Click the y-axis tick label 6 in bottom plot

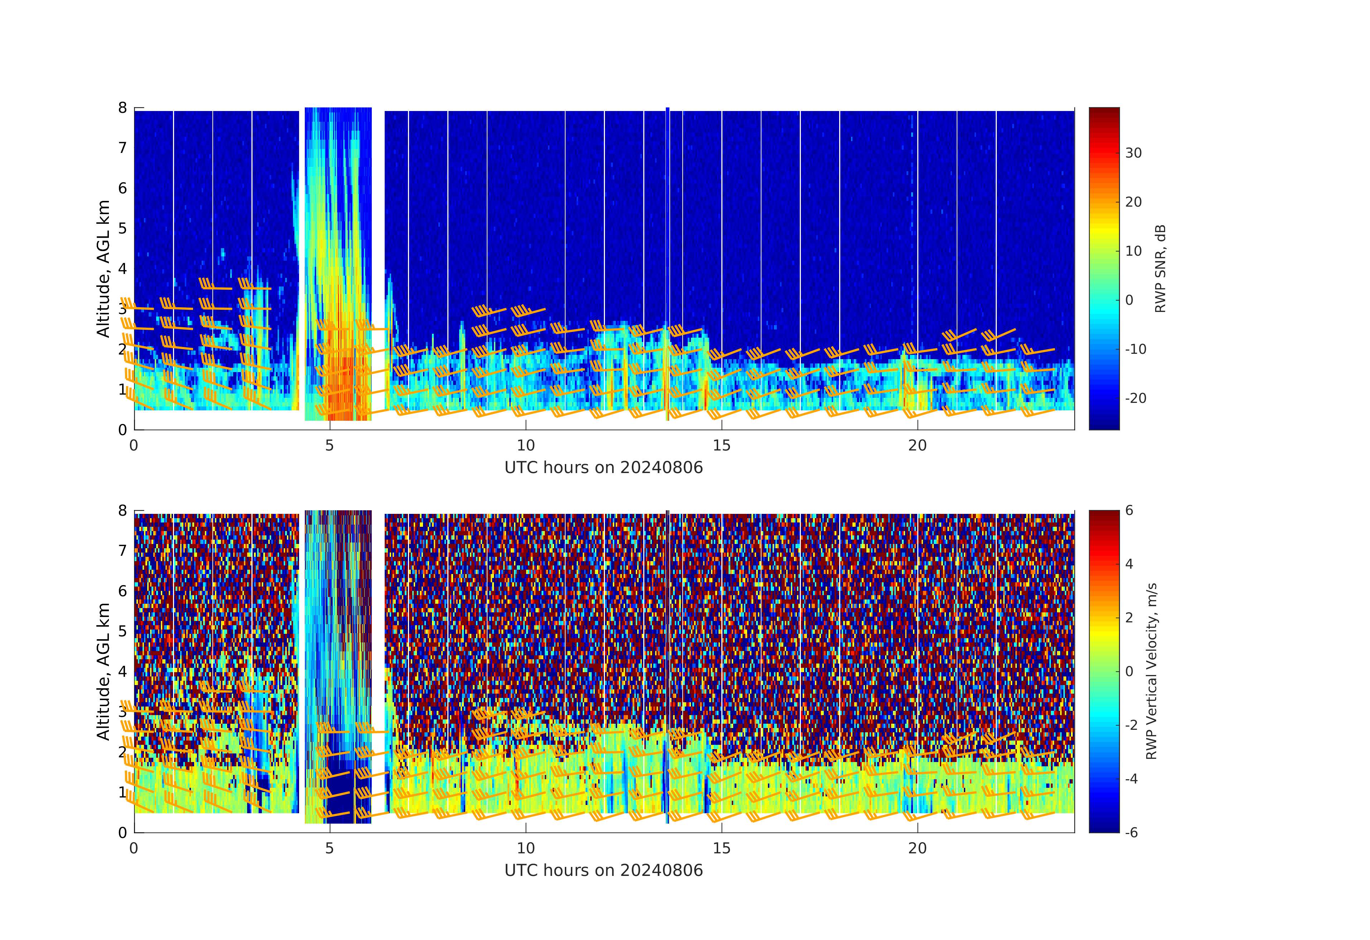(x=122, y=591)
